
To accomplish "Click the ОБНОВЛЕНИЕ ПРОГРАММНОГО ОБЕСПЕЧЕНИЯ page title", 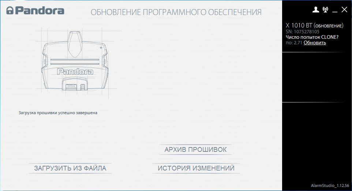I will click(x=176, y=13).
